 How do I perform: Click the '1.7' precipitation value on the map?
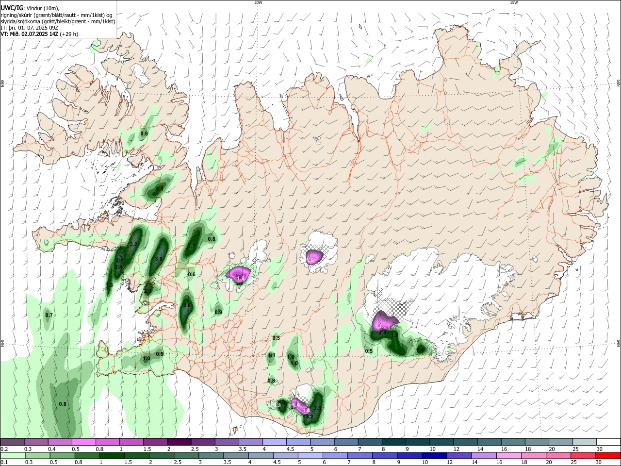(192, 247)
